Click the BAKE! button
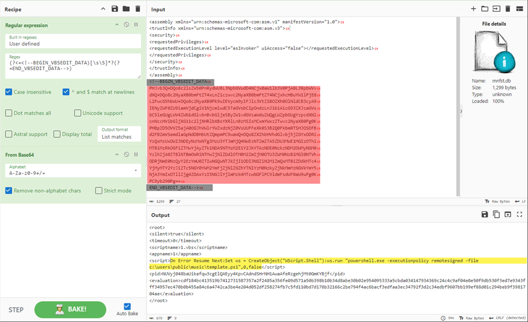The image size is (528, 322). point(70,309)
